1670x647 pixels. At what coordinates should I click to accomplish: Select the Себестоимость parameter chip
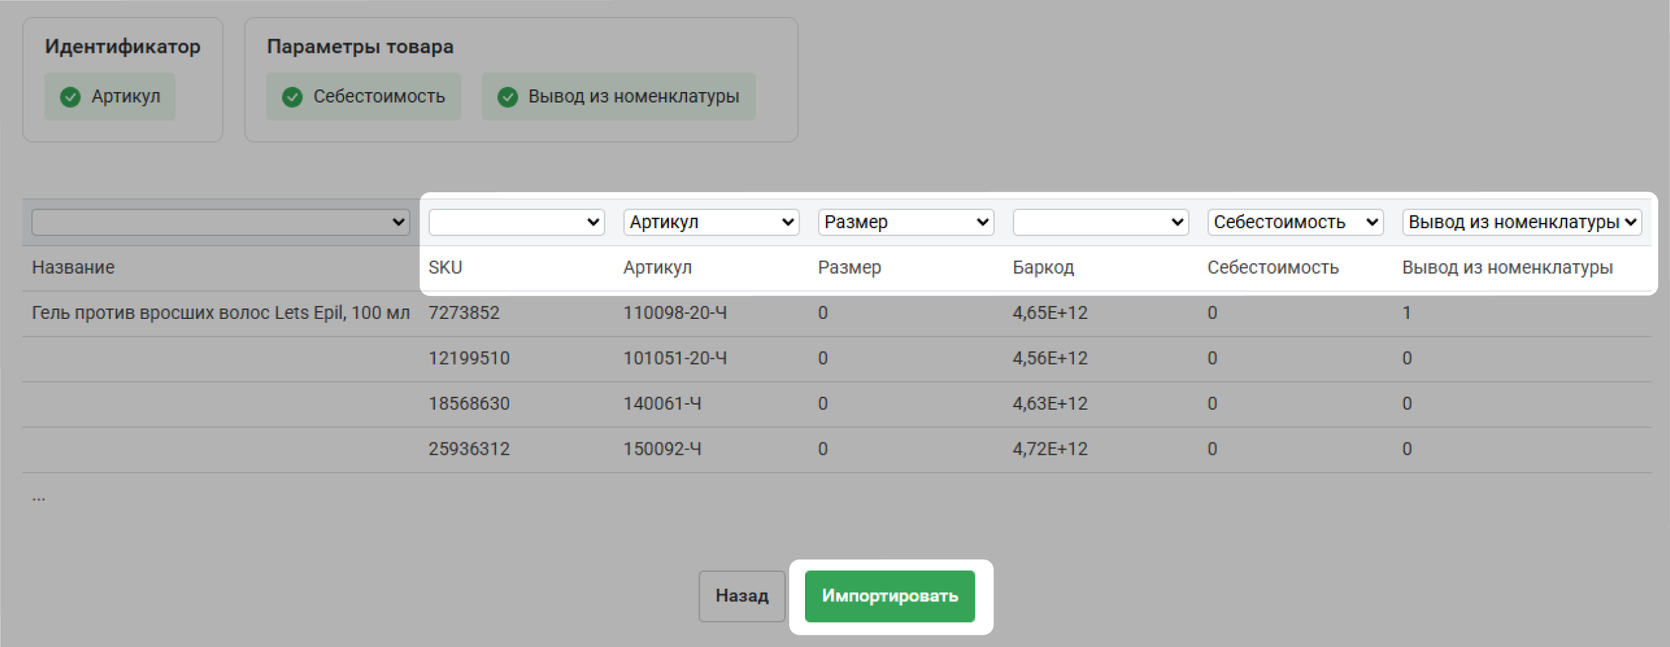(363, 97)
